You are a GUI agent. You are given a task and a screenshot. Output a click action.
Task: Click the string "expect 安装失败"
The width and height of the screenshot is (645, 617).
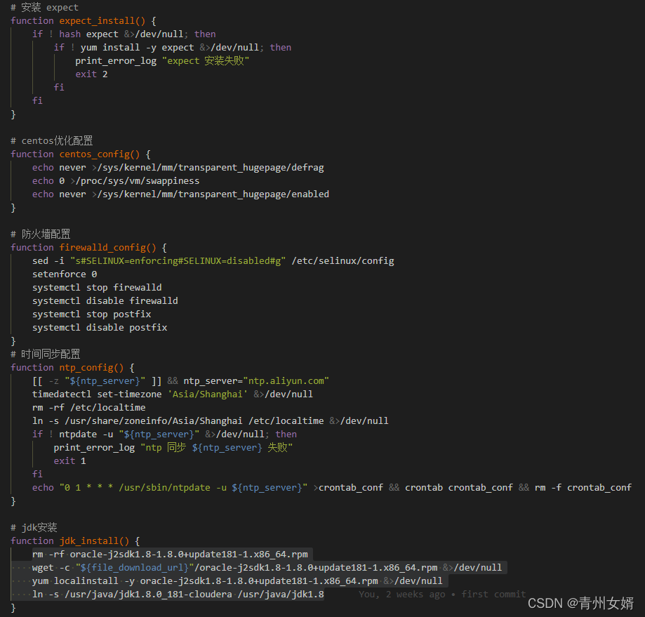tap(206, 61)
